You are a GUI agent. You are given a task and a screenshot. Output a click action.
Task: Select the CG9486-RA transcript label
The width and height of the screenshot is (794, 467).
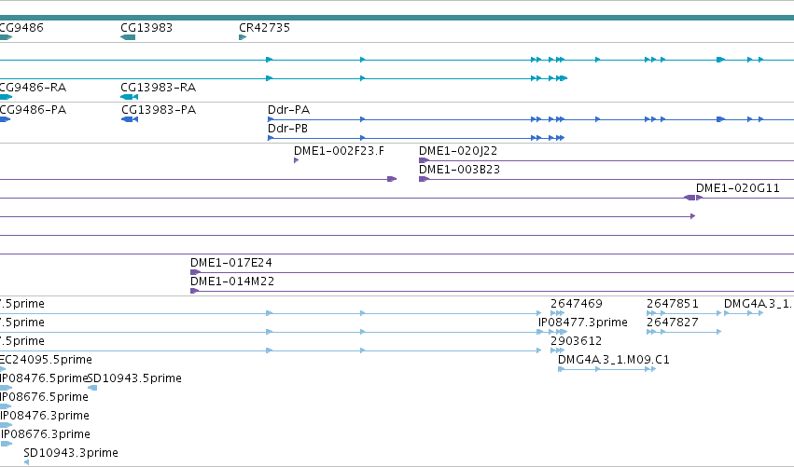(33, 87)
